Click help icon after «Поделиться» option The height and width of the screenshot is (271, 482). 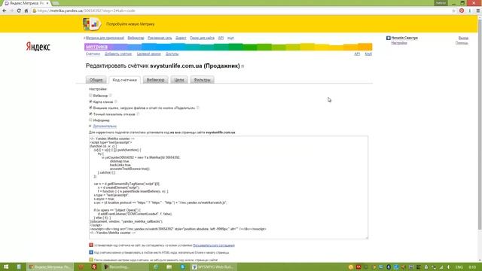tap(197, 108)
